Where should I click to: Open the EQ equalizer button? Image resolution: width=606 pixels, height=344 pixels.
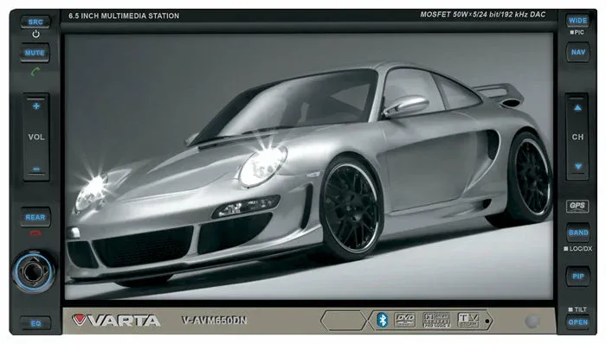35,323
